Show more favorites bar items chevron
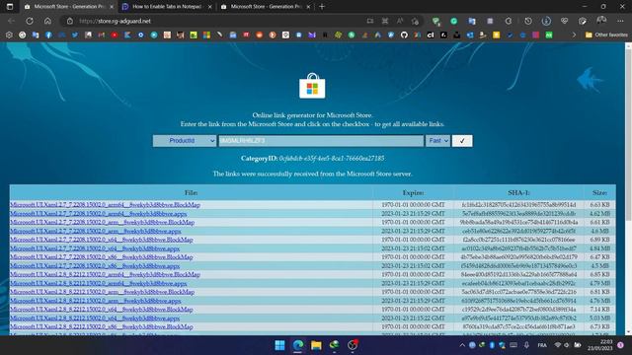The height and width of the screenshot is (355, 632). (x=574, y=35)
